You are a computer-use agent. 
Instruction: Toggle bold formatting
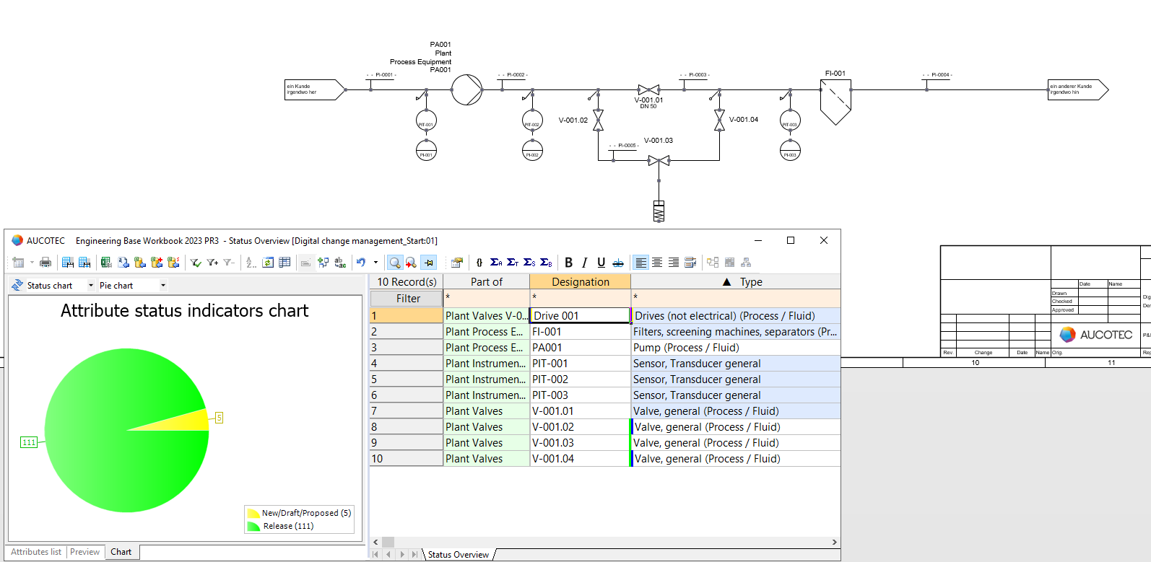568,263
